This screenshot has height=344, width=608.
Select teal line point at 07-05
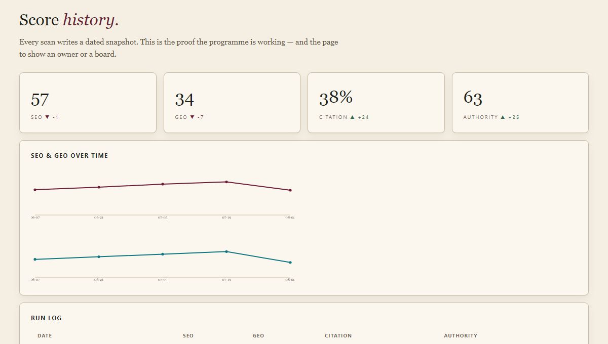[x=163, y=254]
